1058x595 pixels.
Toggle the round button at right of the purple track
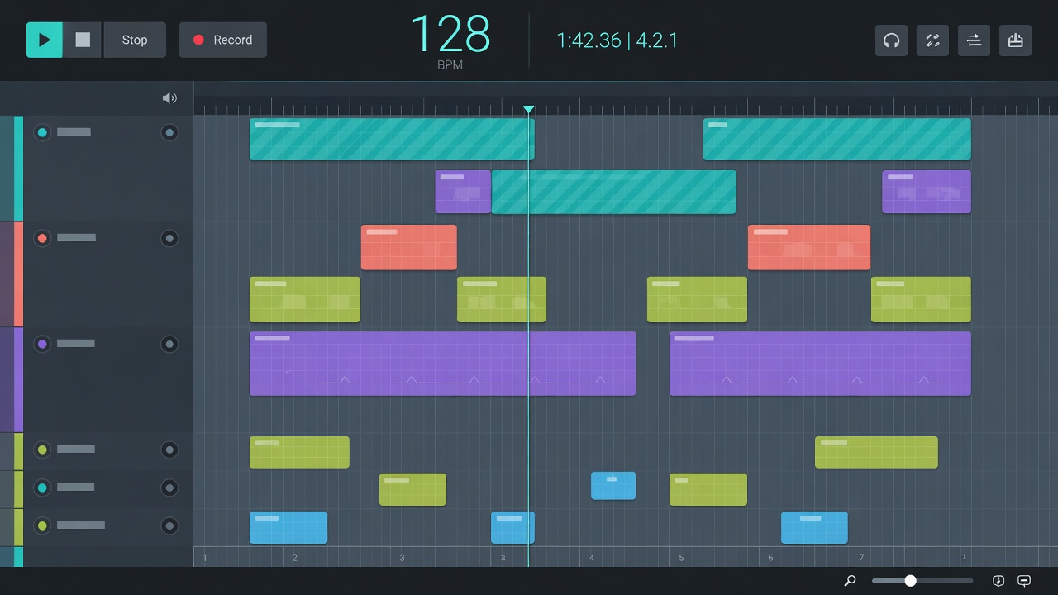(169, 344)
